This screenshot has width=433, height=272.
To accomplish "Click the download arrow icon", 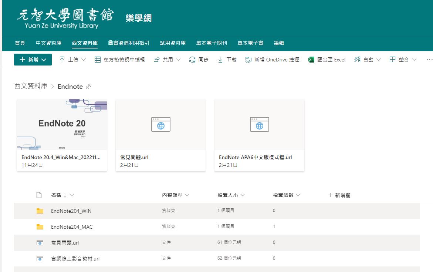I will click(220, 60).
